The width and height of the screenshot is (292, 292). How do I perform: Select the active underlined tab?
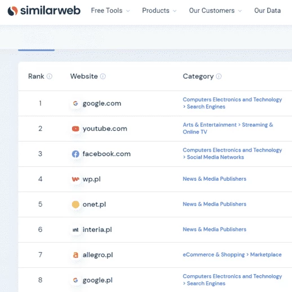[x=36, y=50]
